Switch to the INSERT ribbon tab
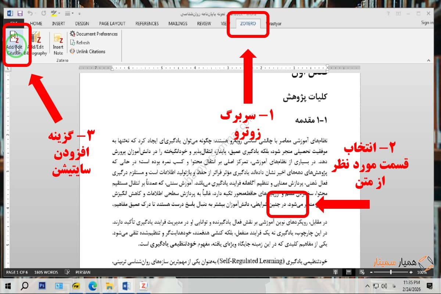 (x=58, y=24)
